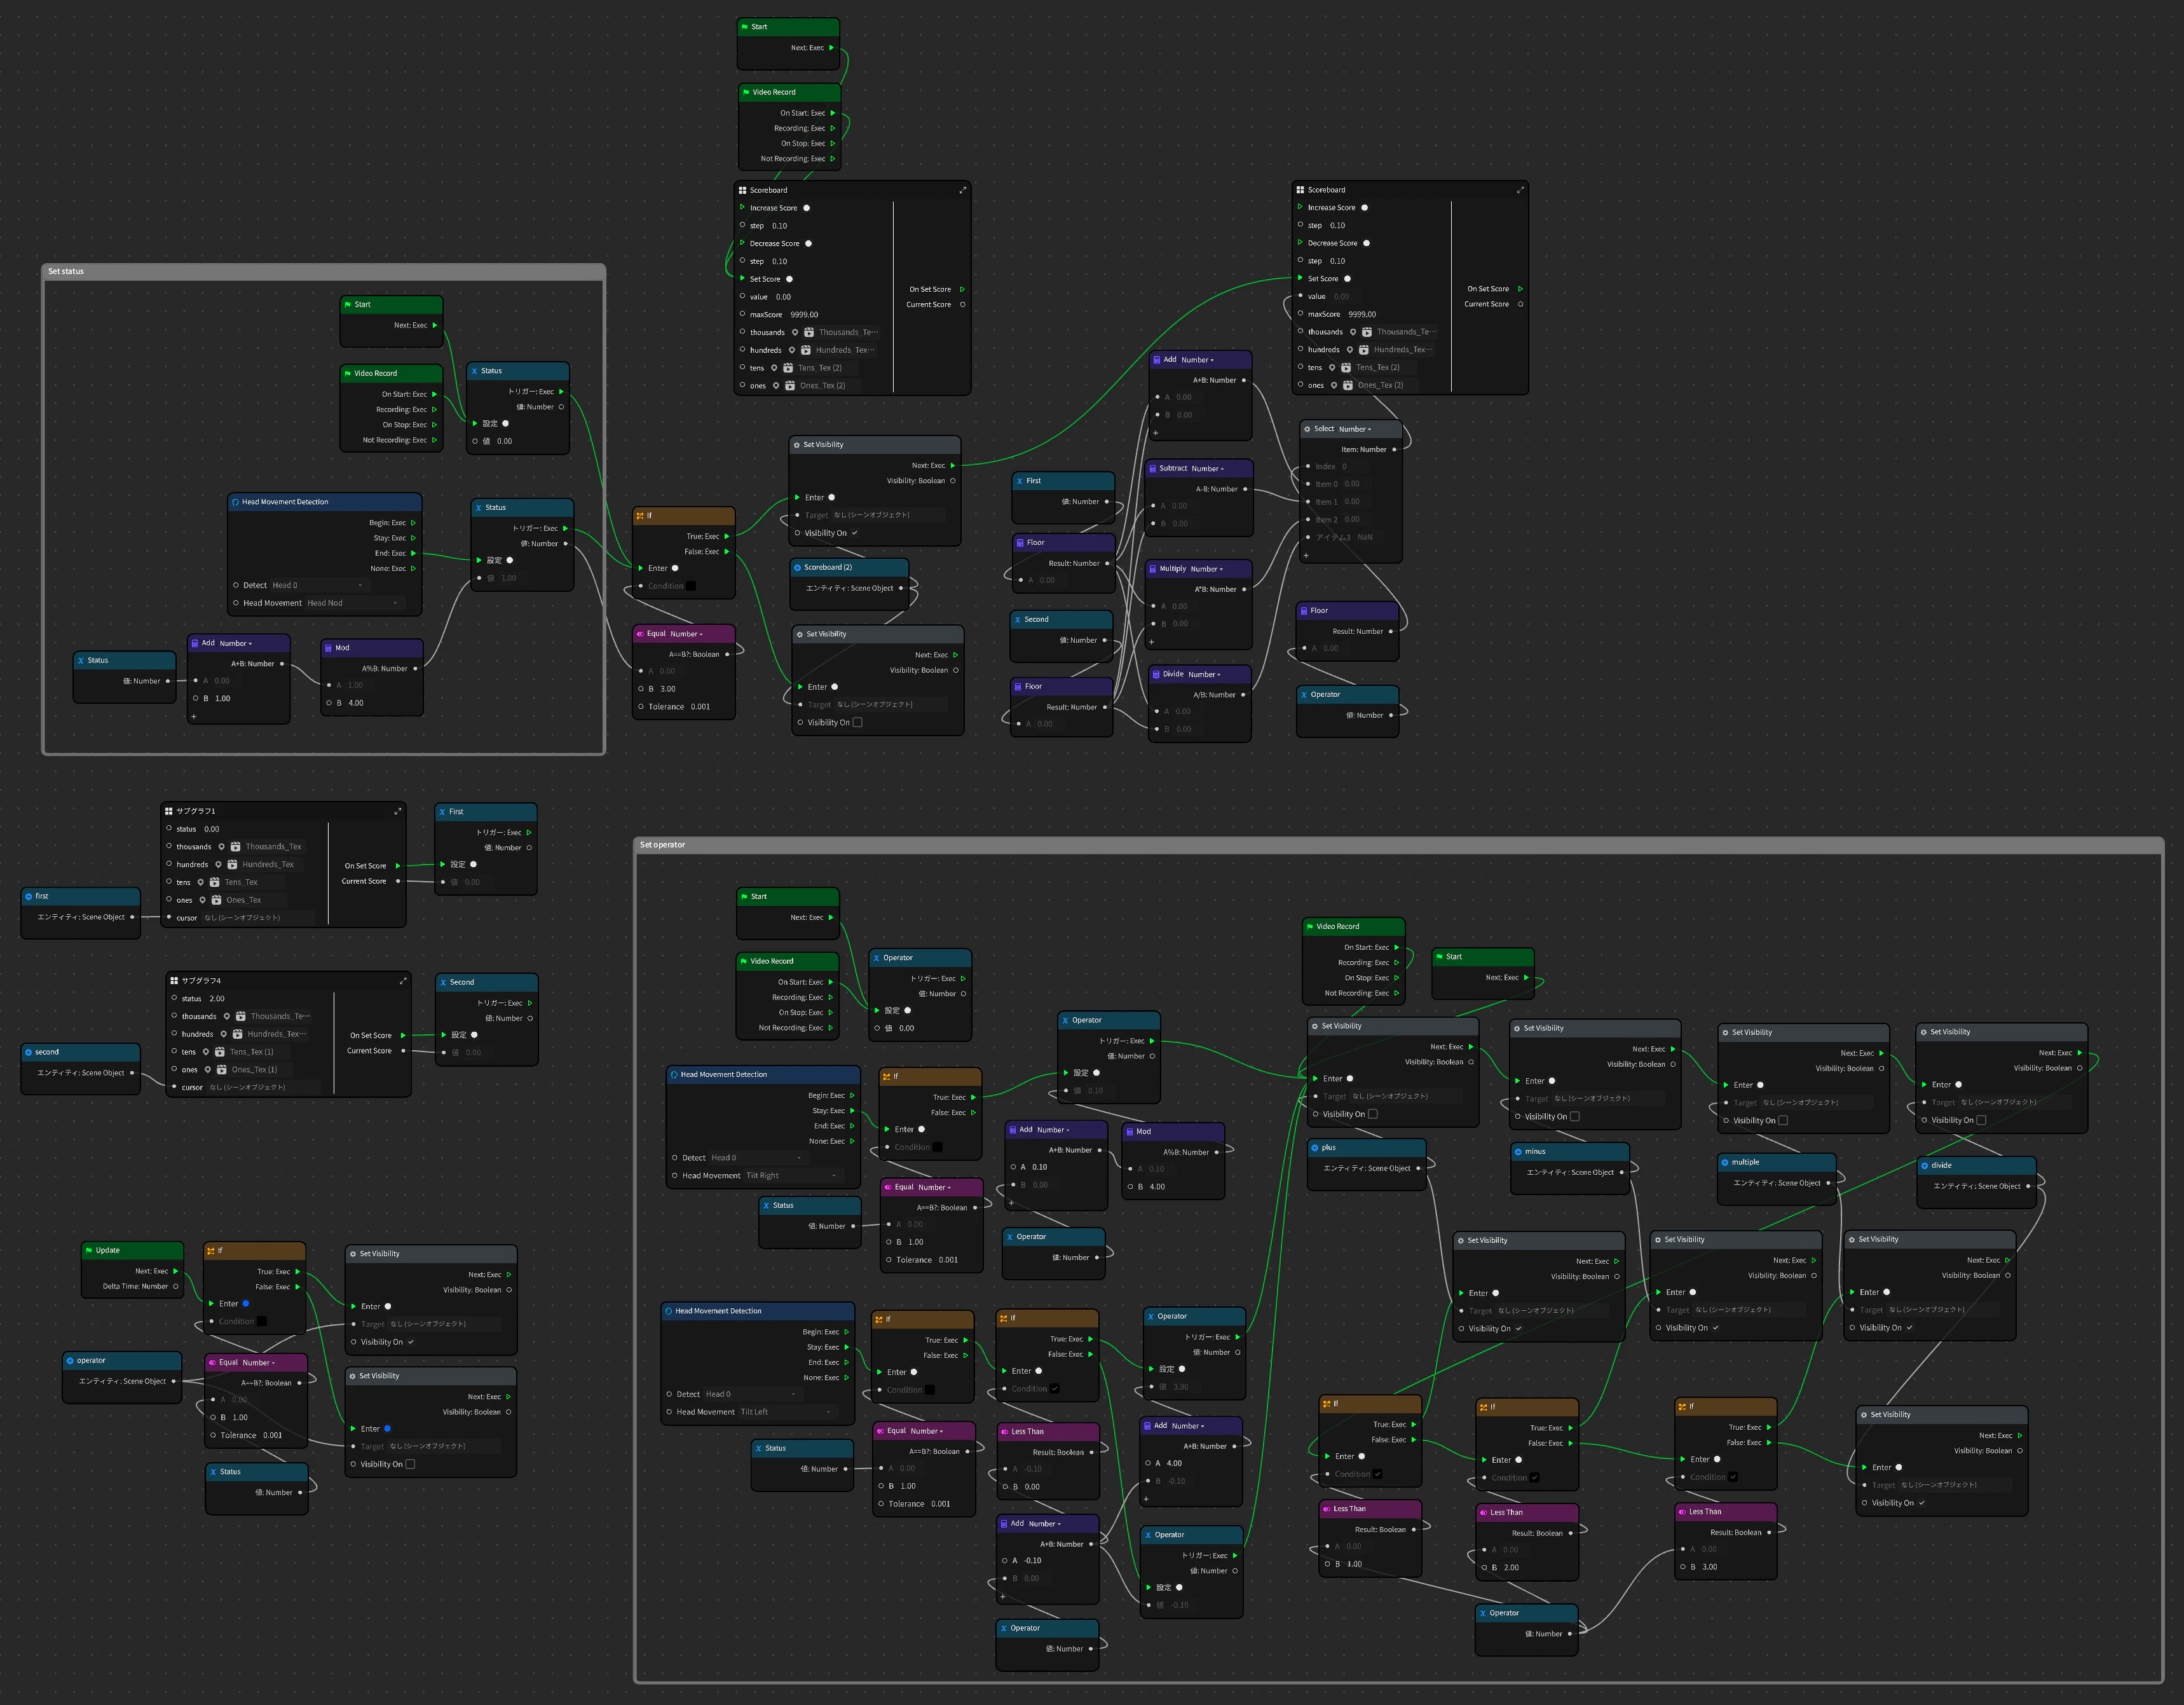Expand the サブグラフ1 subgraph via its arrow icon
Screen dimensions: 2184x1705
click(x=397, y=811)
